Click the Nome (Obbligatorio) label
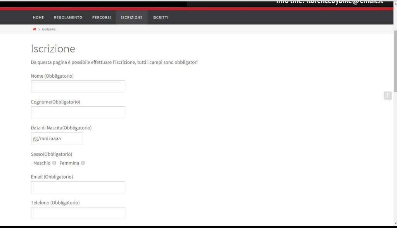Viewport: 397px width, 228px height. point(52,76)
